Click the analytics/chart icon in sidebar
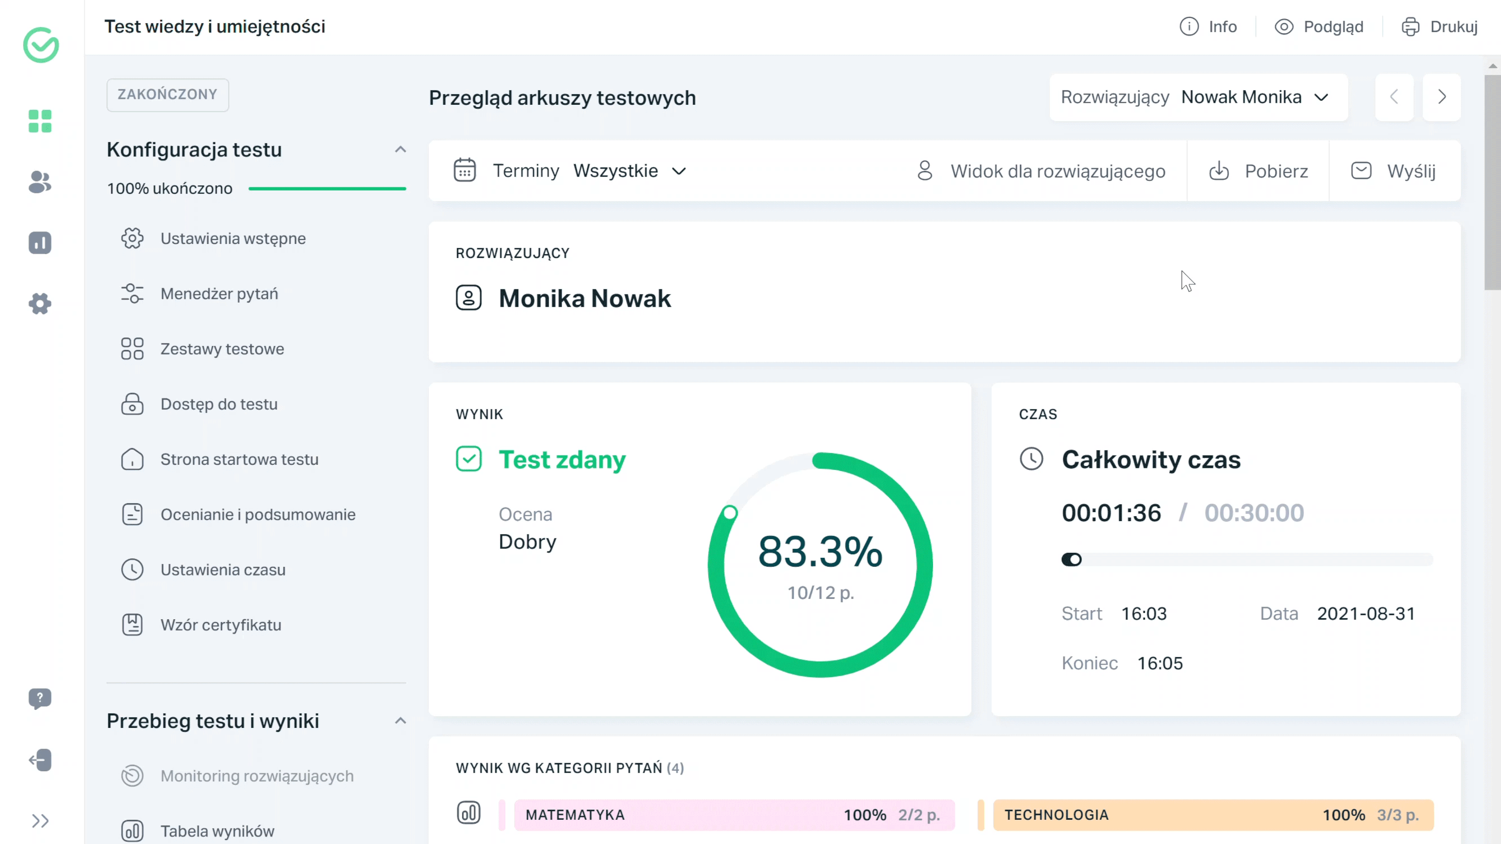The width and height of the screenshot is (1501, 844). [40, 242]
